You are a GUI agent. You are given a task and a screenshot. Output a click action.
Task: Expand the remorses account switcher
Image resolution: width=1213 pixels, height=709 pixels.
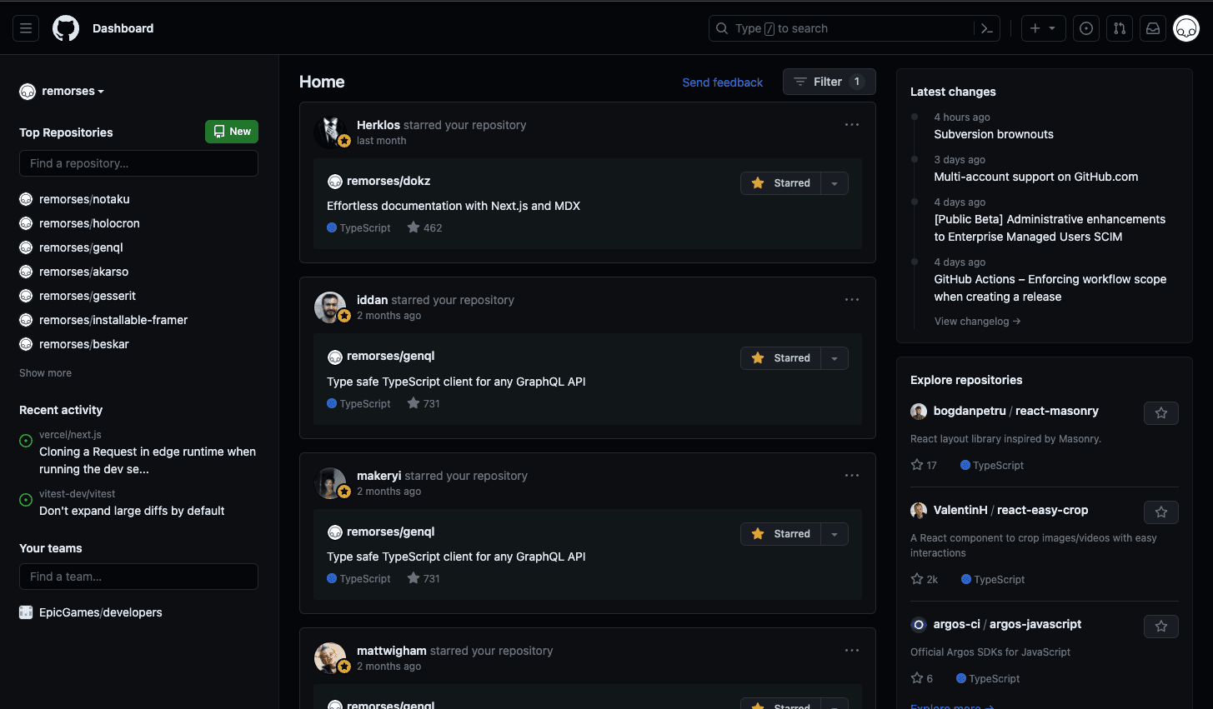click(x=63, y=91)
